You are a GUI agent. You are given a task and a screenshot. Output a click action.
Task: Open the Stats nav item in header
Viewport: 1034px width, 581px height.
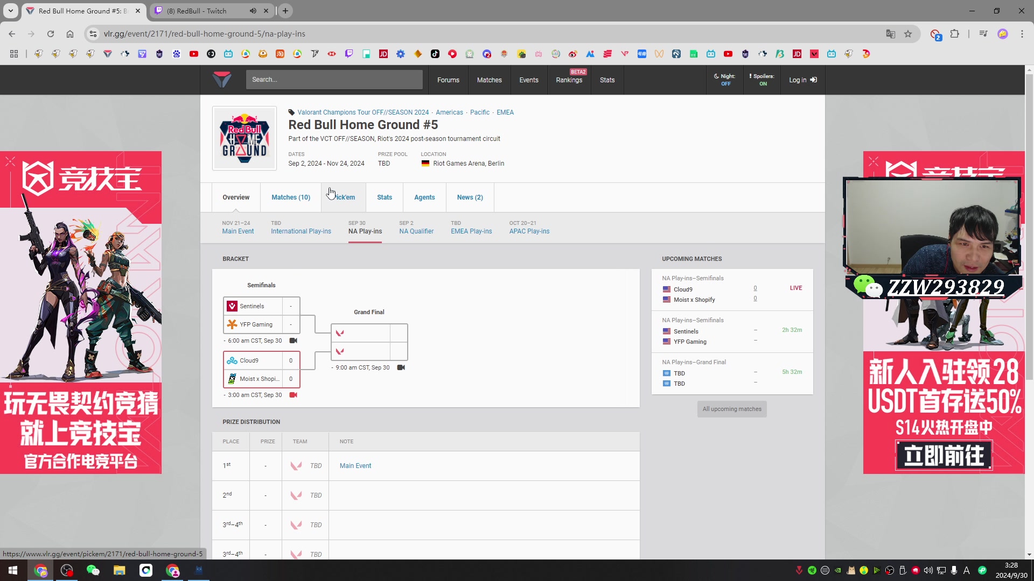[607, 80]
